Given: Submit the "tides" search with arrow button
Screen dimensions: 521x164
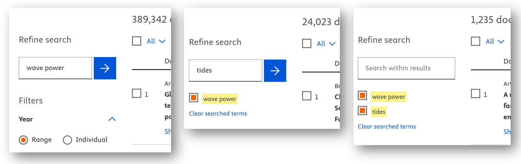Looking at the screenshot, I should tap(275, 71).
